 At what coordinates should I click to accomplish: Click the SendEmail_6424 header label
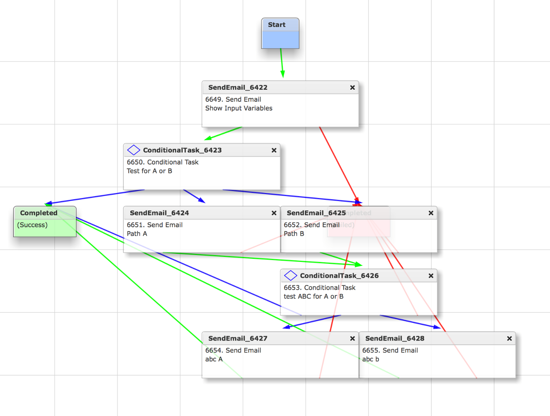coord(159,213)
